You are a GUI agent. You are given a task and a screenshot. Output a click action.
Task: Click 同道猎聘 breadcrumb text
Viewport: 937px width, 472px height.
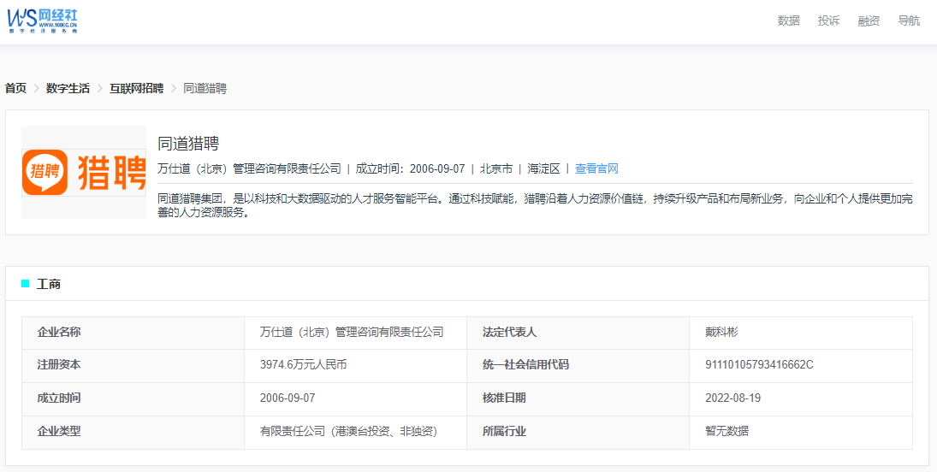(205, 88)
